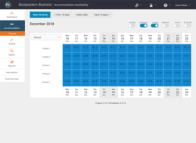This screenshot has height=143, width=196.
Task: Click the Search magnifier icon
Action: (12, 51)
